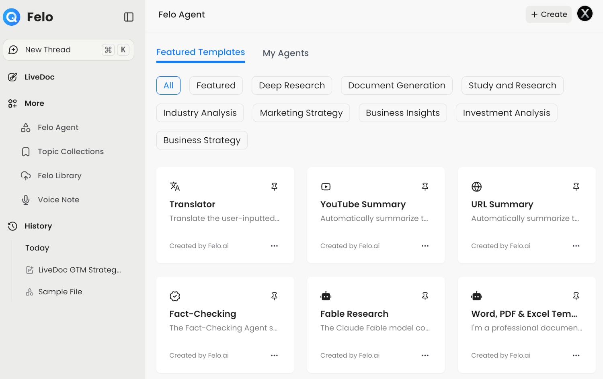Image resolution: width=603 pixels, height=379 pixels.
Task: Click the YouTube Summary play icon
Action: click(326, 187)
